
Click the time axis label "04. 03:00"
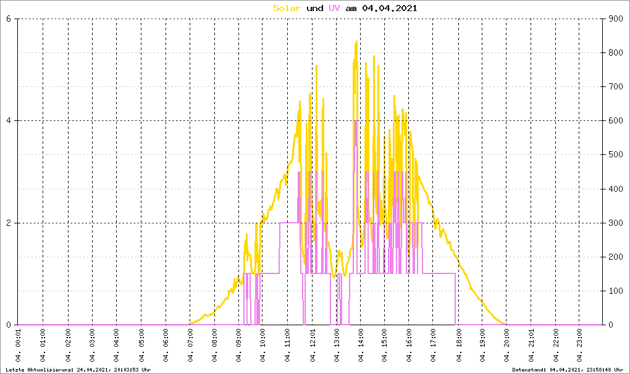[x=92, y=346]
